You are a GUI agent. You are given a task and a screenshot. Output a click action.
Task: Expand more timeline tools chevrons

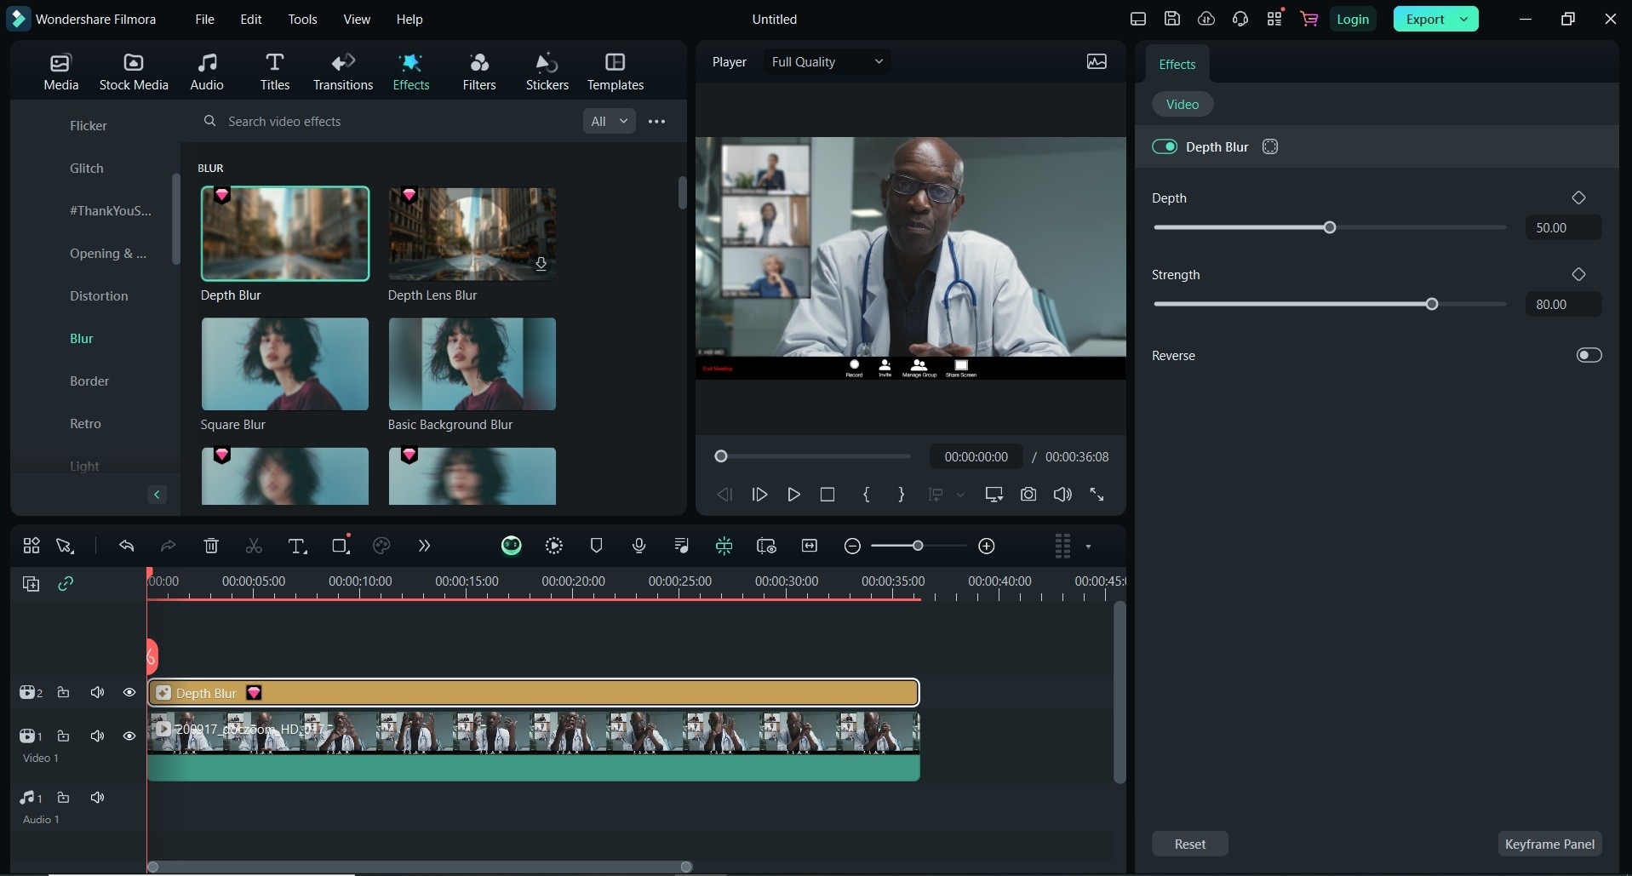(424, 546)
